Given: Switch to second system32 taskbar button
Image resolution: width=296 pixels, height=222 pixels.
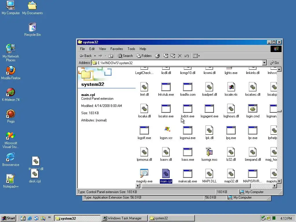Looking at the screenshot, I should pyautogui.click(x=171, y=219).
